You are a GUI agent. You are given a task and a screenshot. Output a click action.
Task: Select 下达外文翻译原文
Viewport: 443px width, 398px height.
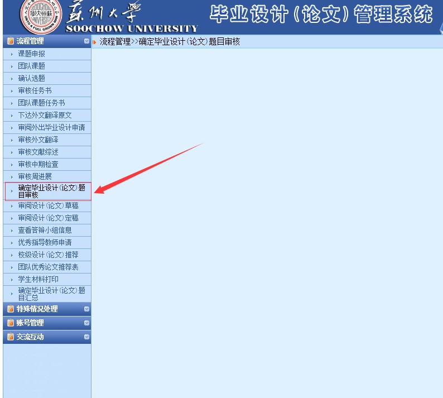pyautogui.click(x=45, y=115)
